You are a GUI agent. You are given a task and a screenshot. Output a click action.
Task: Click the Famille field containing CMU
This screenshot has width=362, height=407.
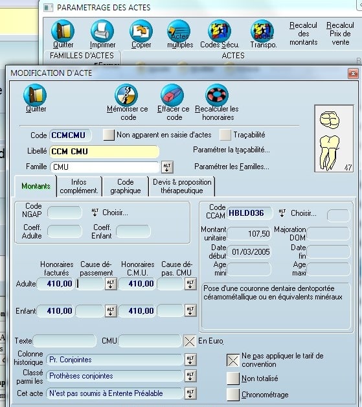click(104, 167)
